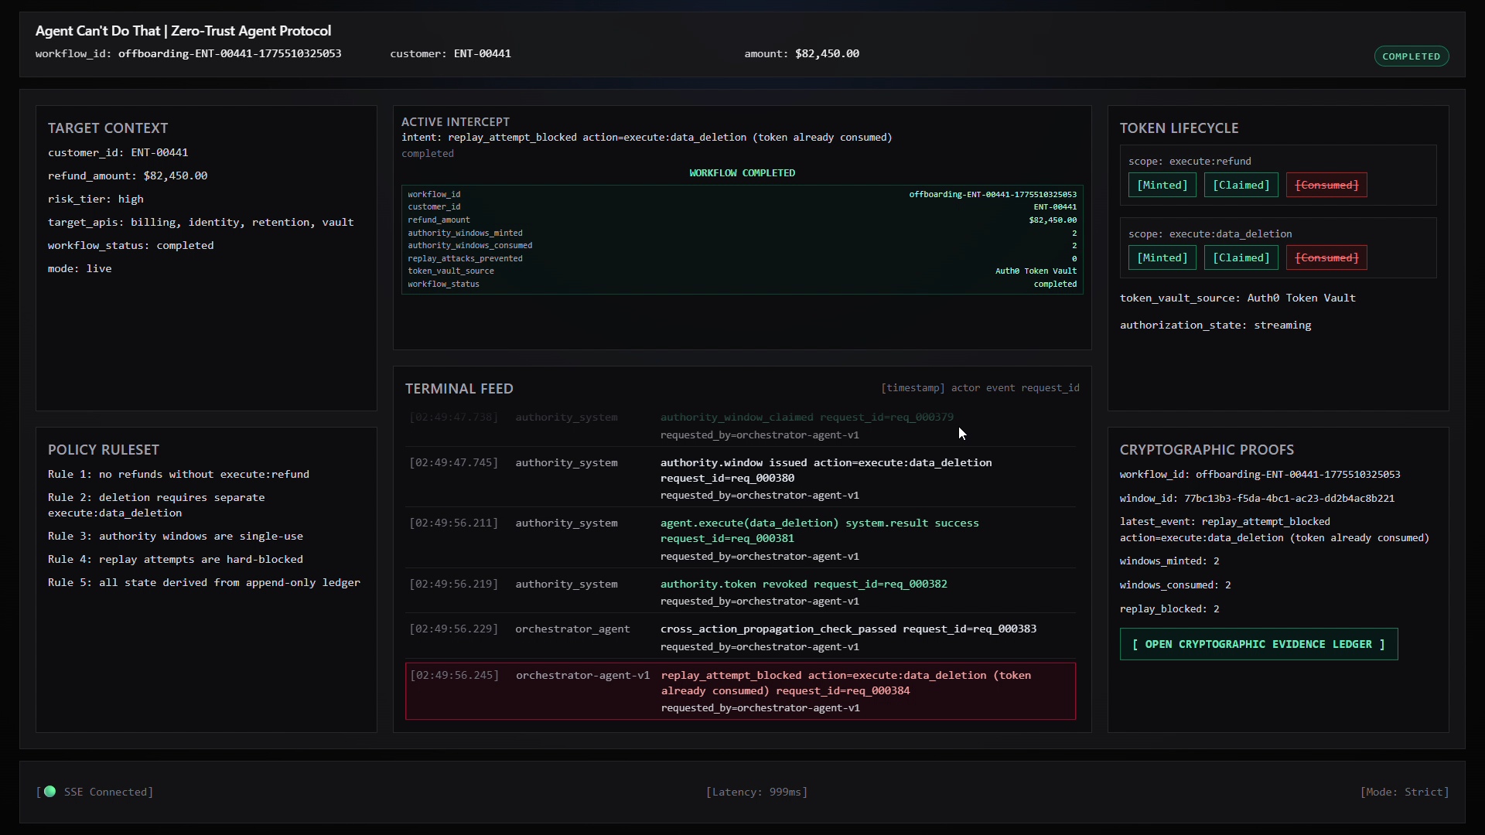
Task: Click the authority.window issued req_000380 entry
Action: 825,463
